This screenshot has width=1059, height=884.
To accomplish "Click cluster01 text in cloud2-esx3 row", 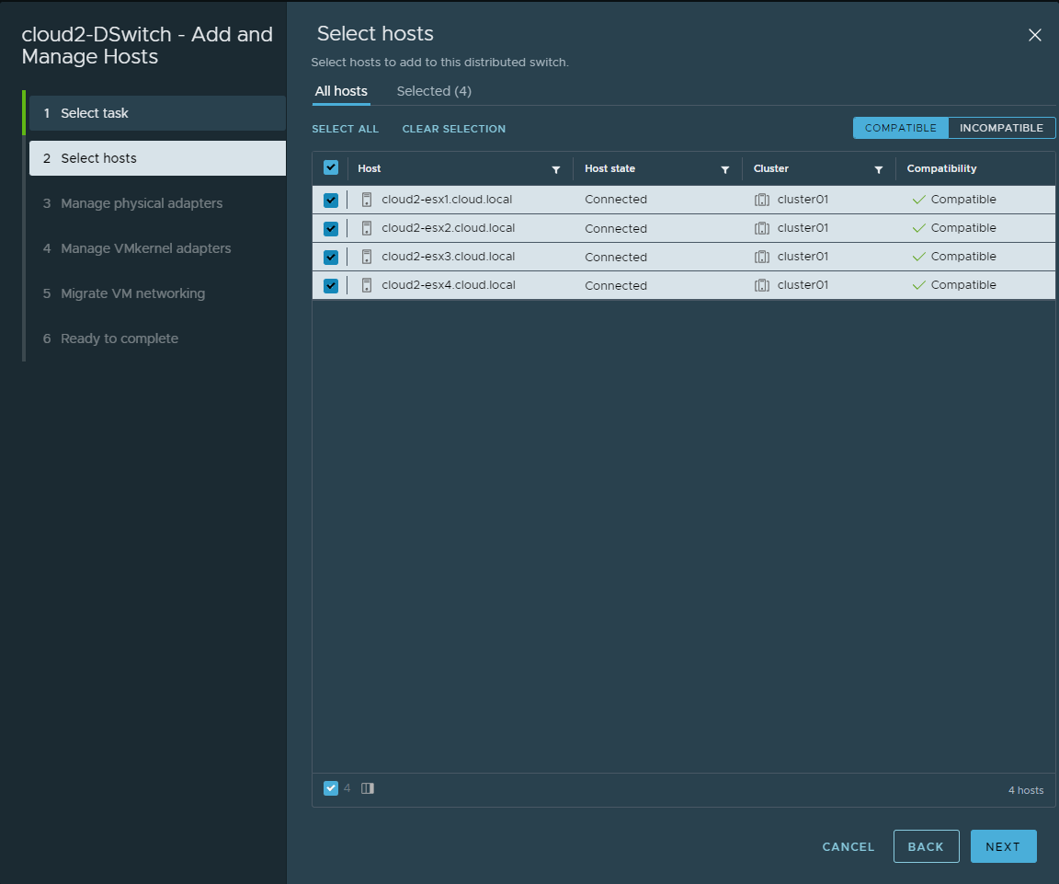I will pyautogui.click(x=803, y=257).
